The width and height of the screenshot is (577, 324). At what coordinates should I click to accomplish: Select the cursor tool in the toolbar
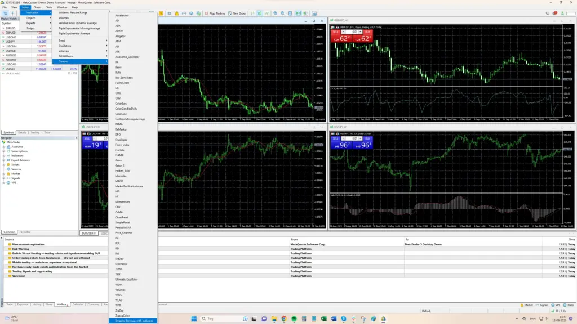click(x=6, y=13)
